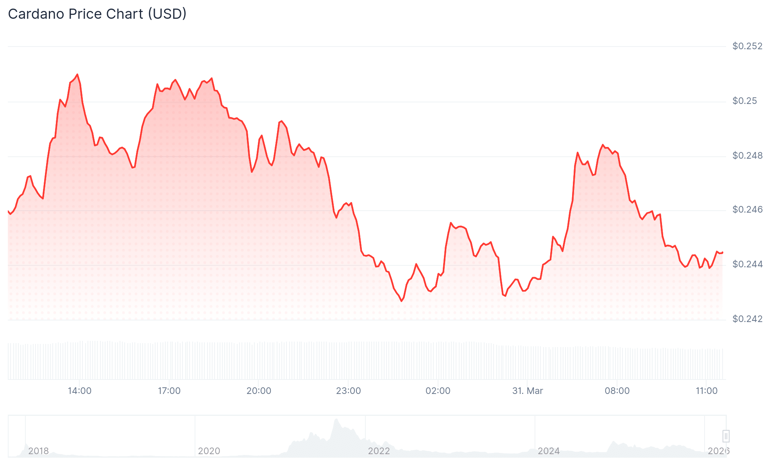The image size is (771, 469).
Task: Click the 08:00 time axis label
Action: click(x=617, y=391)
